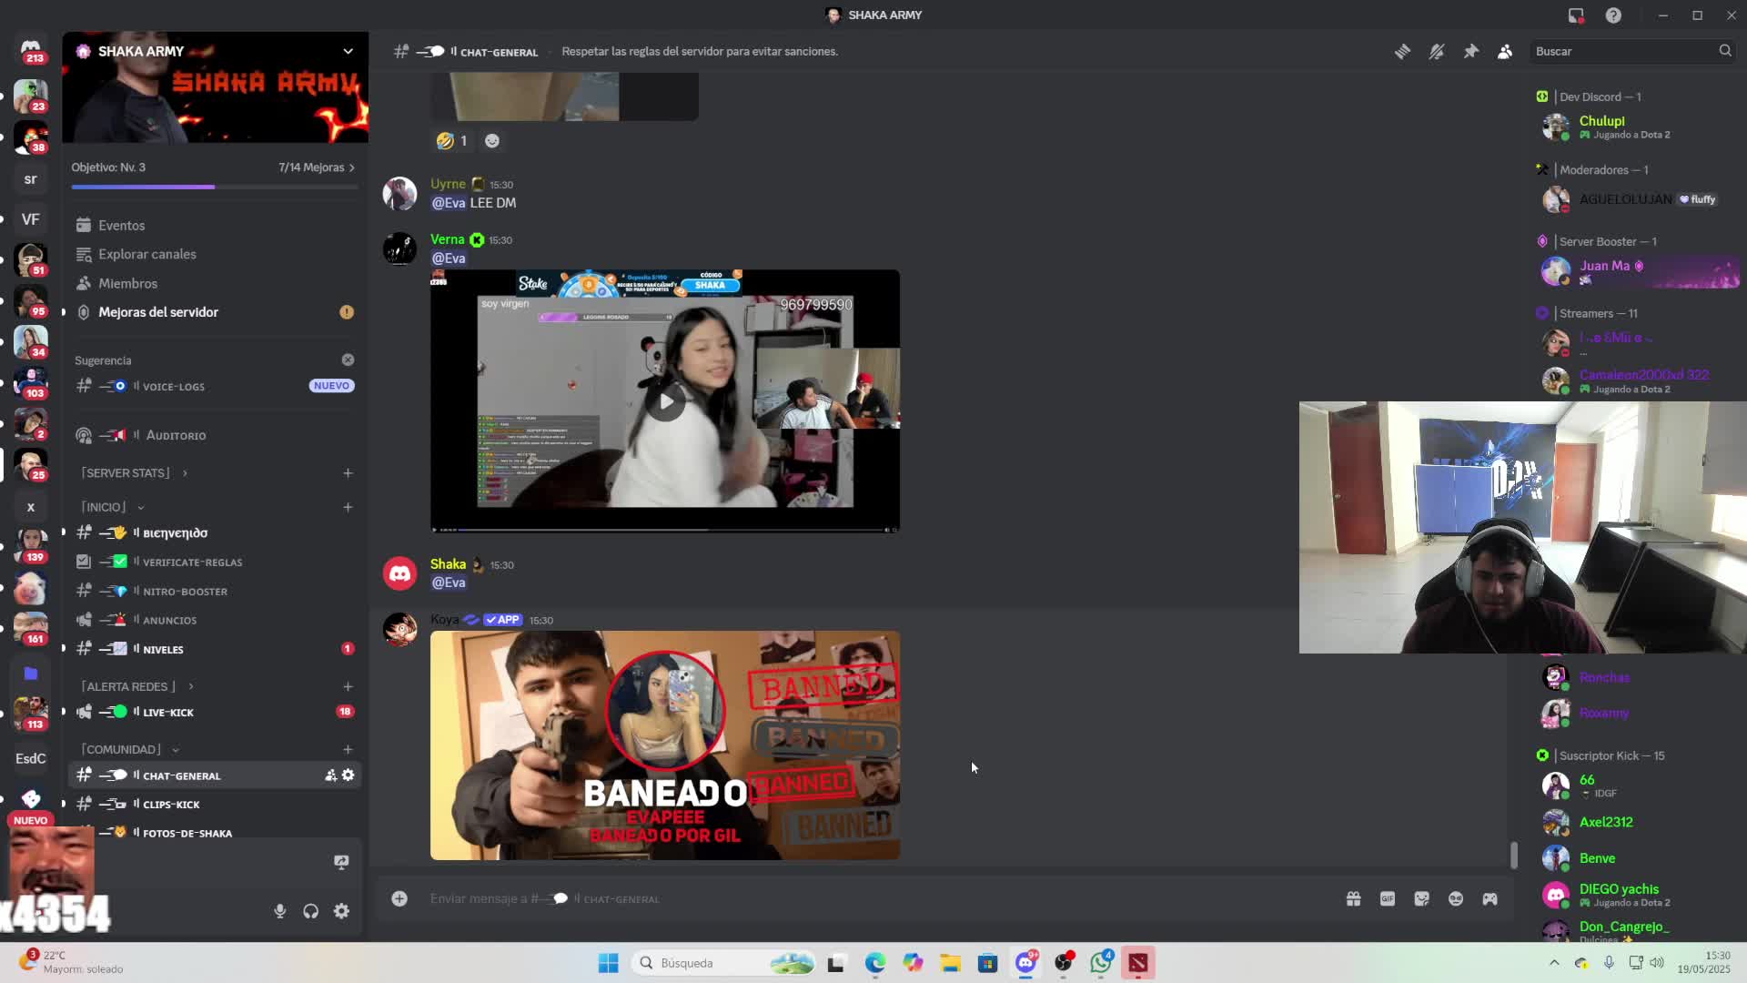Add channel to SERVER STATS category

(x=348, y=473)
